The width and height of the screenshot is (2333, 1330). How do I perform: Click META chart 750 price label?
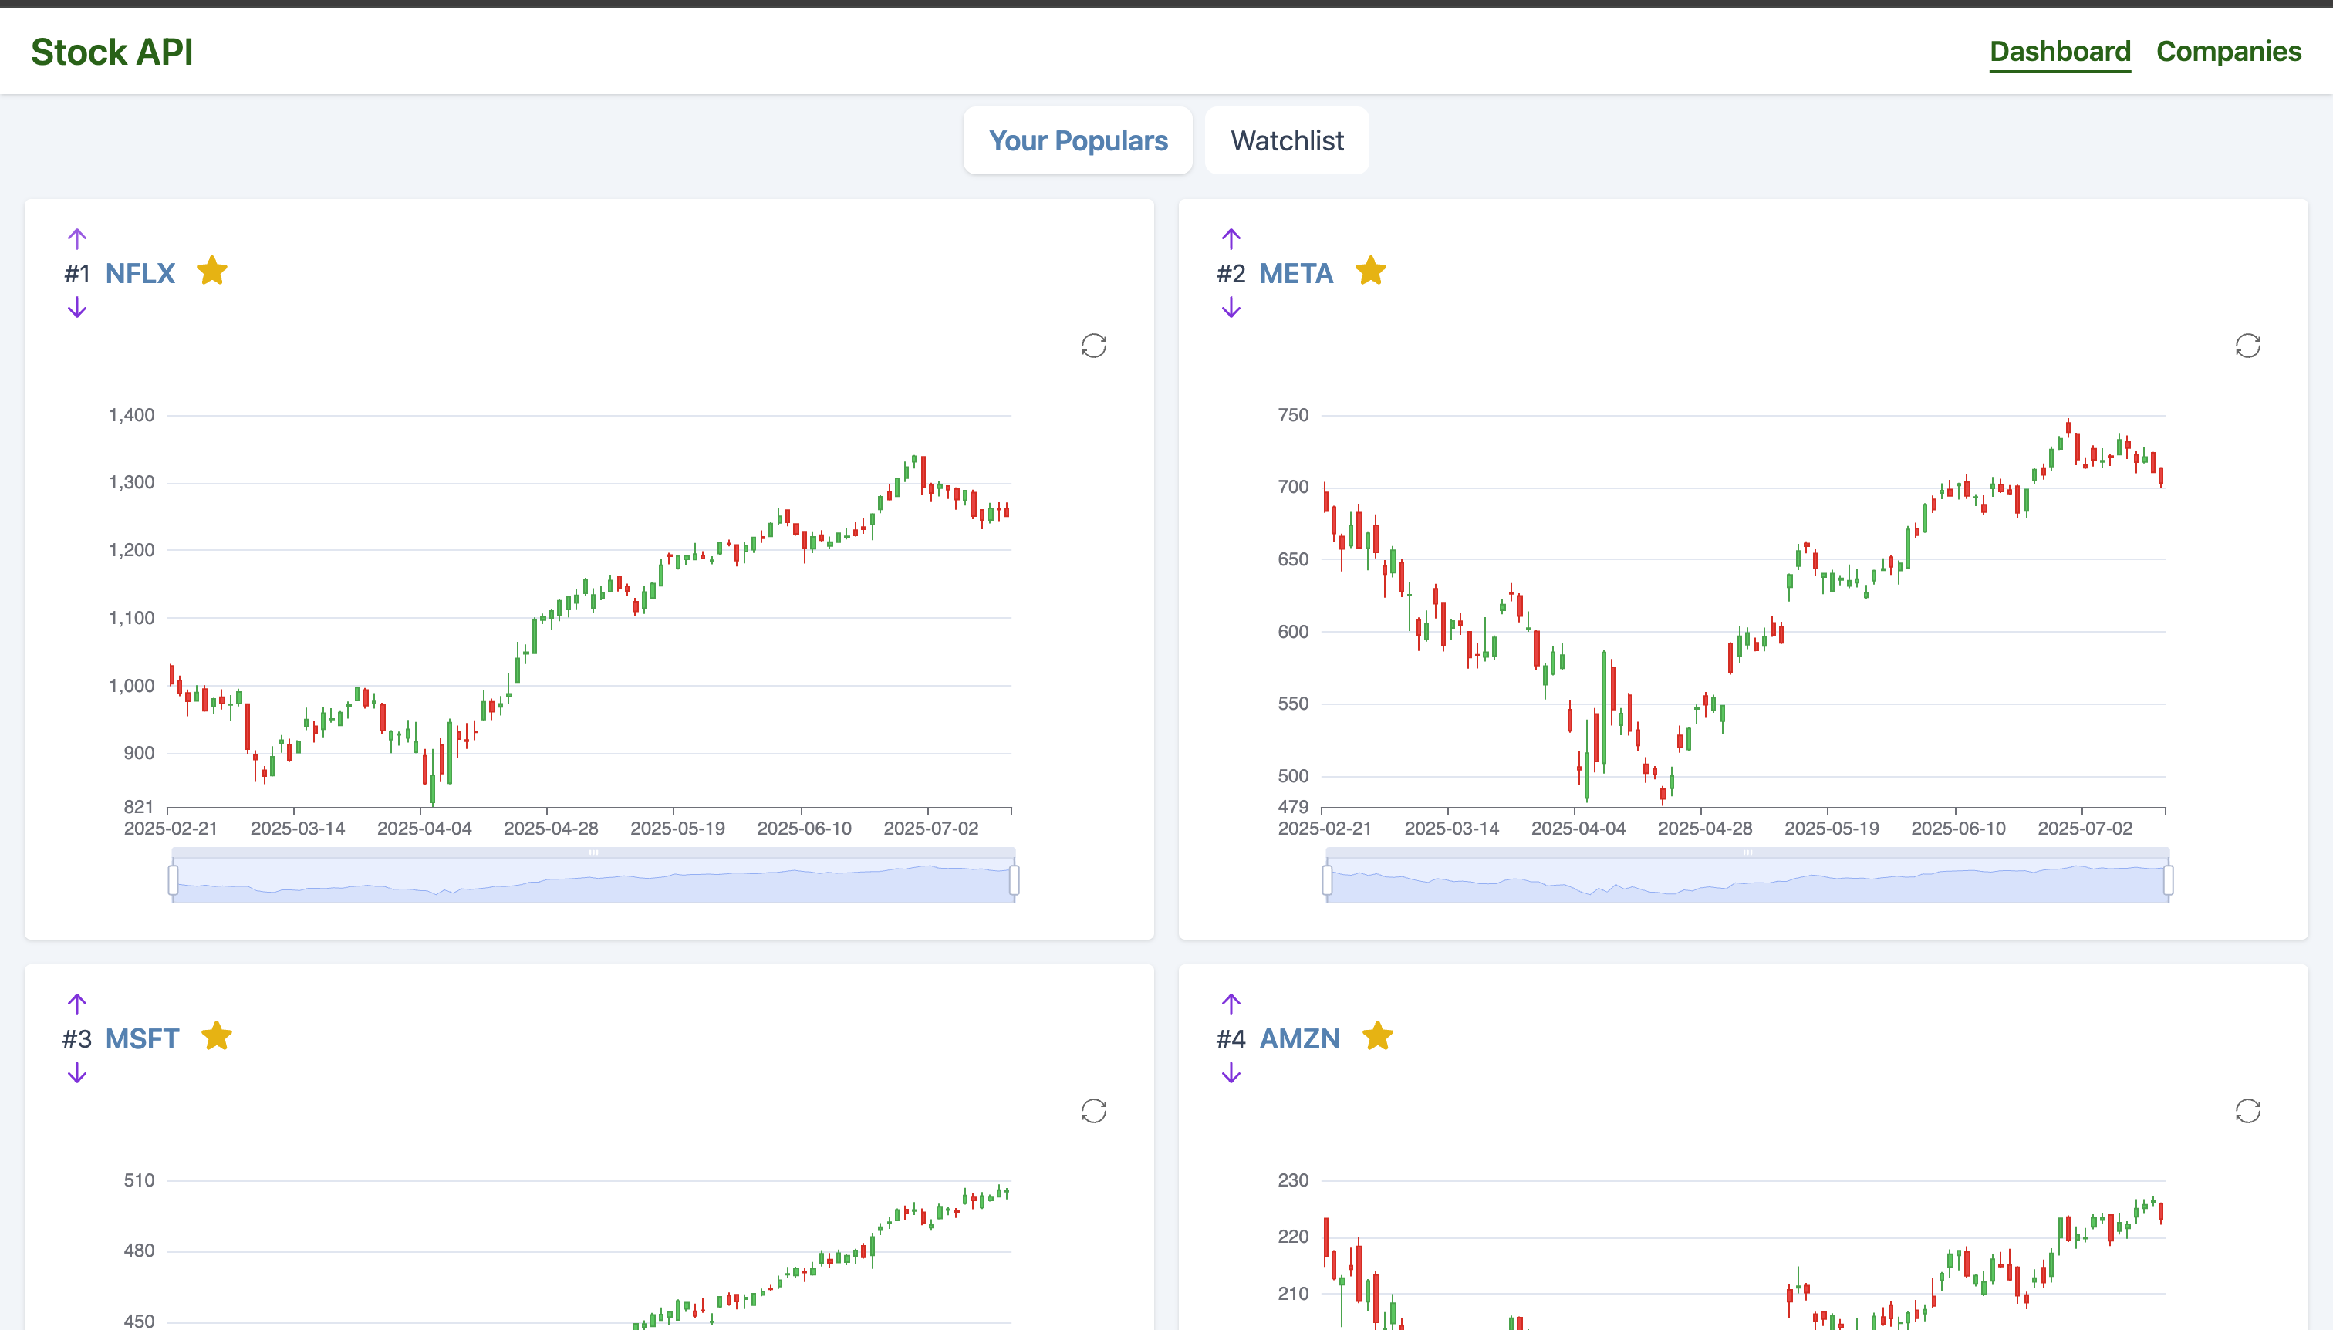(1292, 415)
